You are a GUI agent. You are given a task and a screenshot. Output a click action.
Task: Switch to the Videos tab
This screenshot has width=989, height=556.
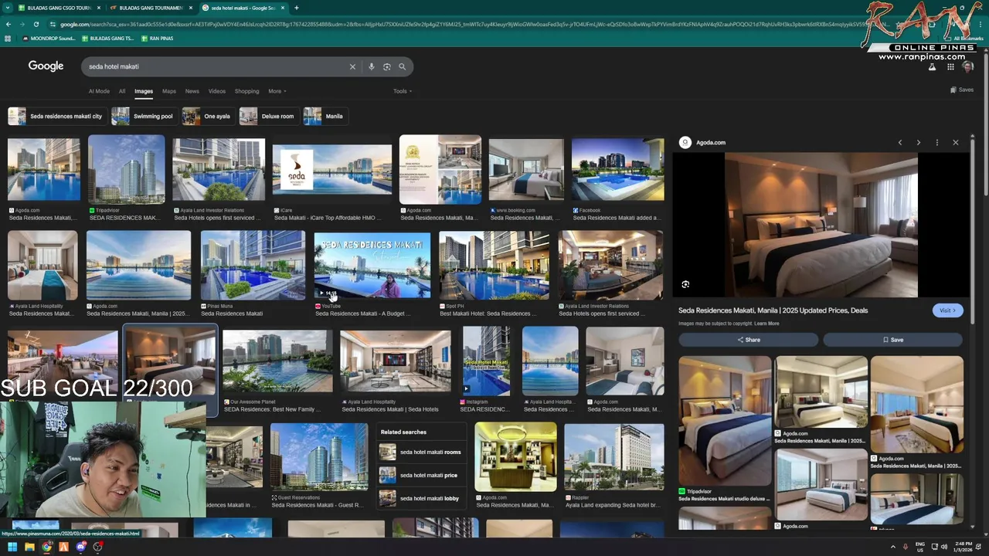coord(217,91)
